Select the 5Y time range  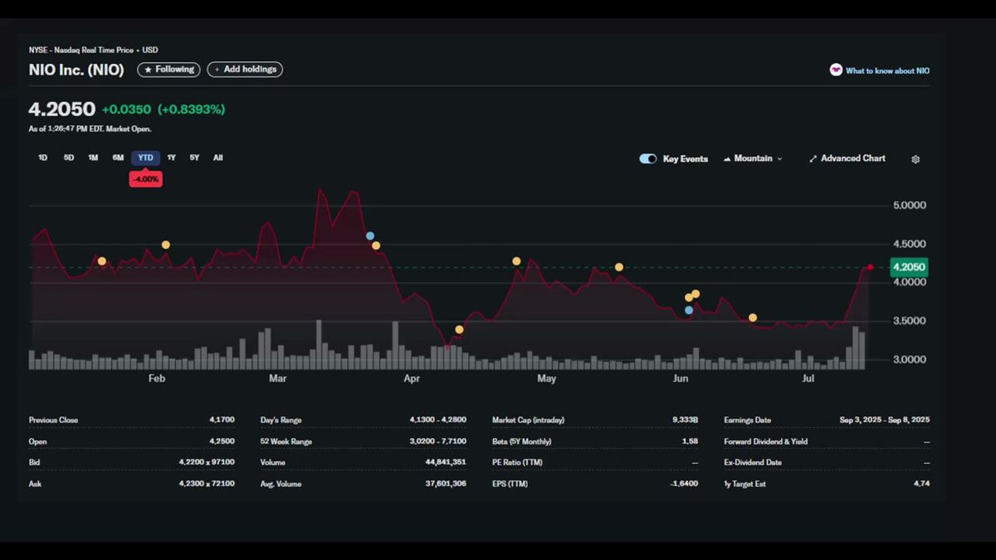tap(194, 158)
